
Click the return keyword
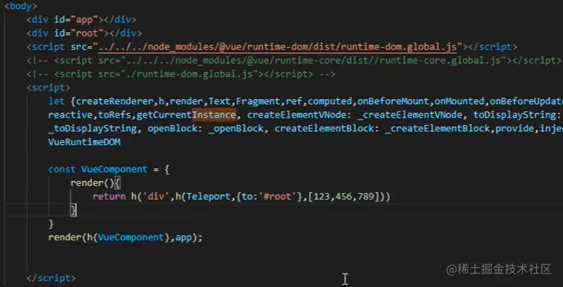click(x=109, y=197)
